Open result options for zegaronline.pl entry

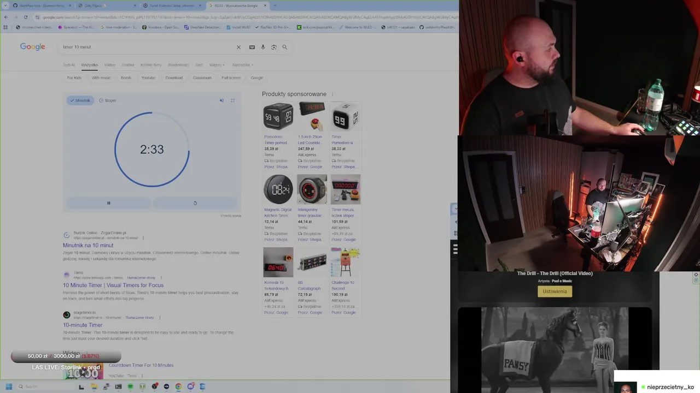point(143,238)
